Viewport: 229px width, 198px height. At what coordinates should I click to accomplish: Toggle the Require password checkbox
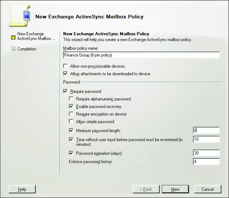coord(65,91)
